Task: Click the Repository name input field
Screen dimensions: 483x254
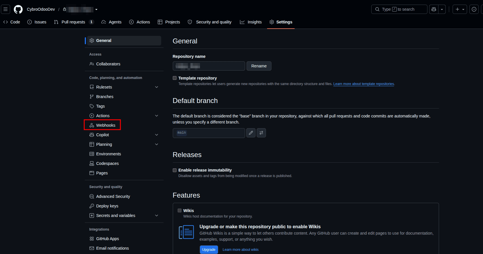Action: click(209, 66)
